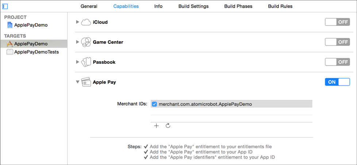Open the General tab
This screenshot has width=357, height=165.
click(x=89, y=6)
